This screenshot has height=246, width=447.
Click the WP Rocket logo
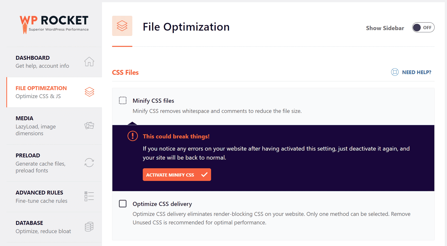coord(54,24)
